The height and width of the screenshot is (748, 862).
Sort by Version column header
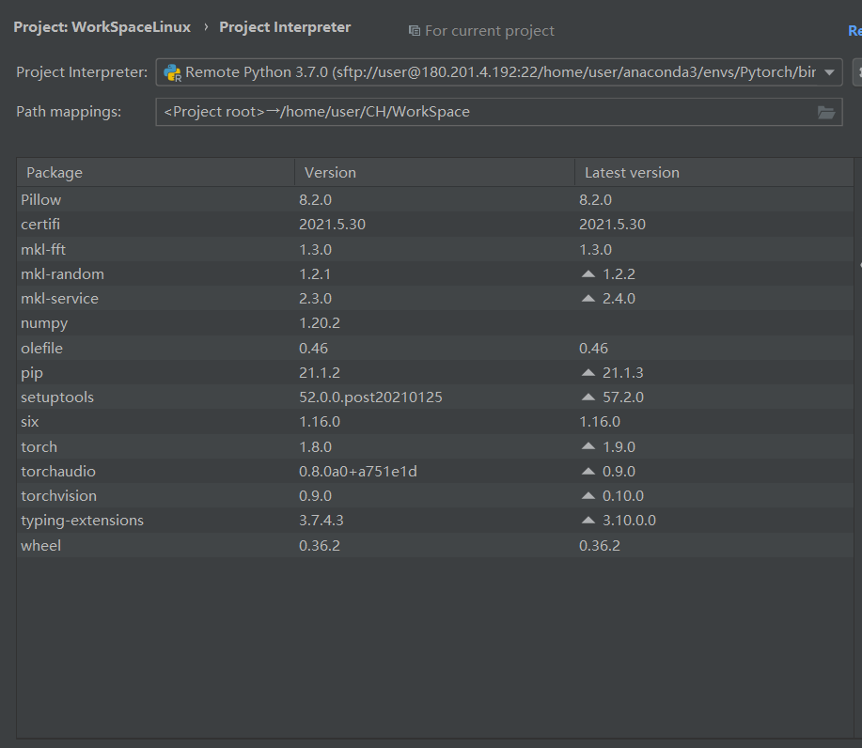435,173
